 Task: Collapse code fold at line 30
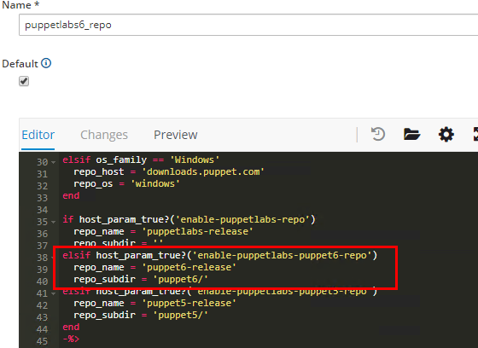(x=54, y=162)
